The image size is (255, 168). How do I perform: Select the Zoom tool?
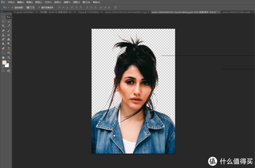(9, 57)
